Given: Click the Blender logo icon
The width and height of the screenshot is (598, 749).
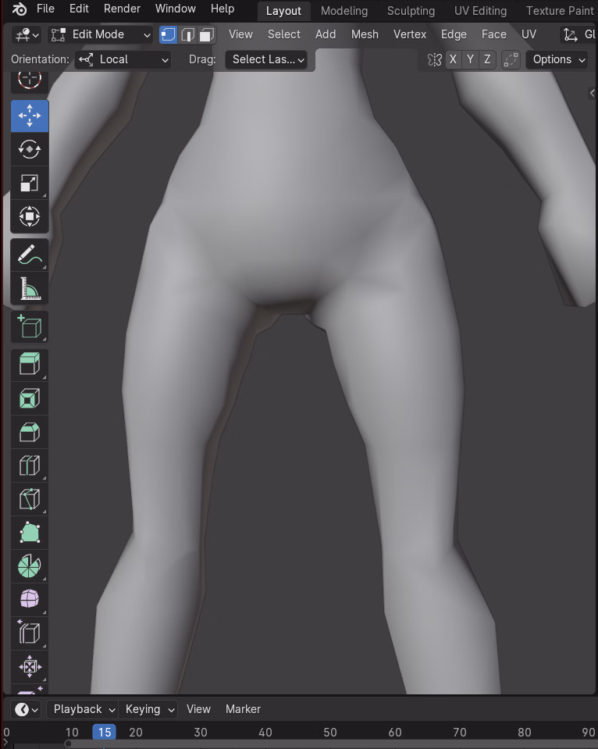Looking at the screenshot, I should (20, 9).
